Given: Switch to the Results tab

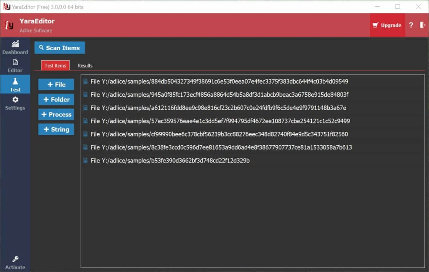Looking at the screenshot, I should [x=85, y=66].
